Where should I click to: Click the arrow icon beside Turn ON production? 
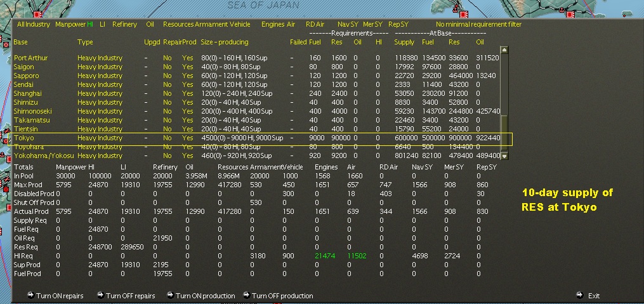(x=170, y=295)
